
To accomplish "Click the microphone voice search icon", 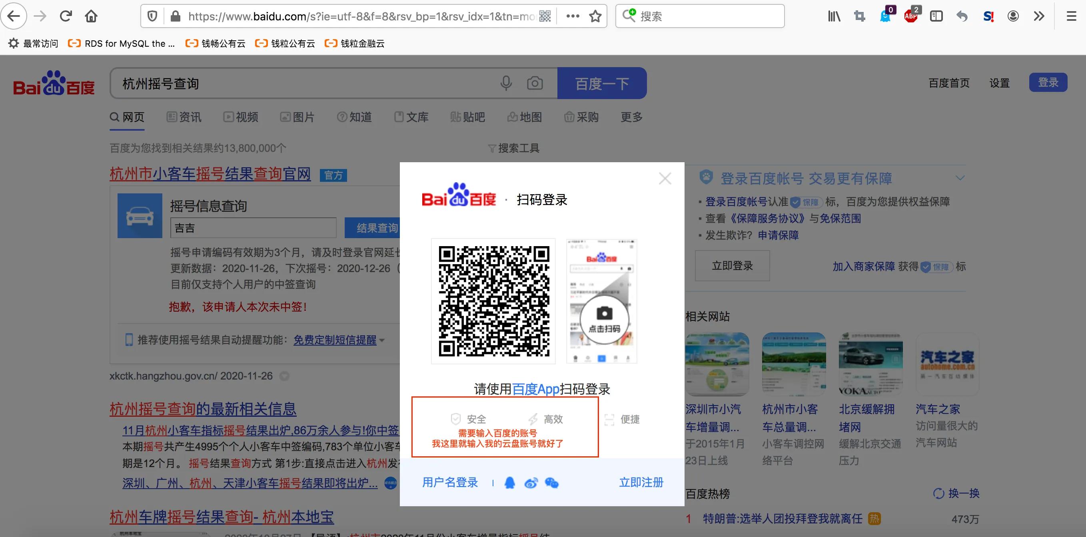I will [506, 83].
